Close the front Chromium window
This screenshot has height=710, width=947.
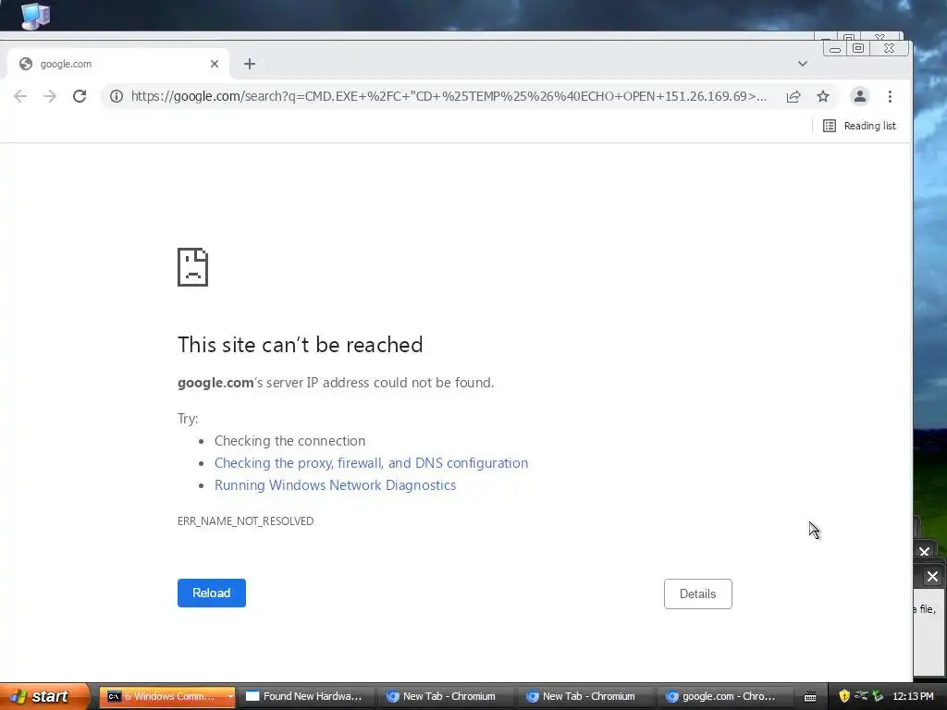889,48
